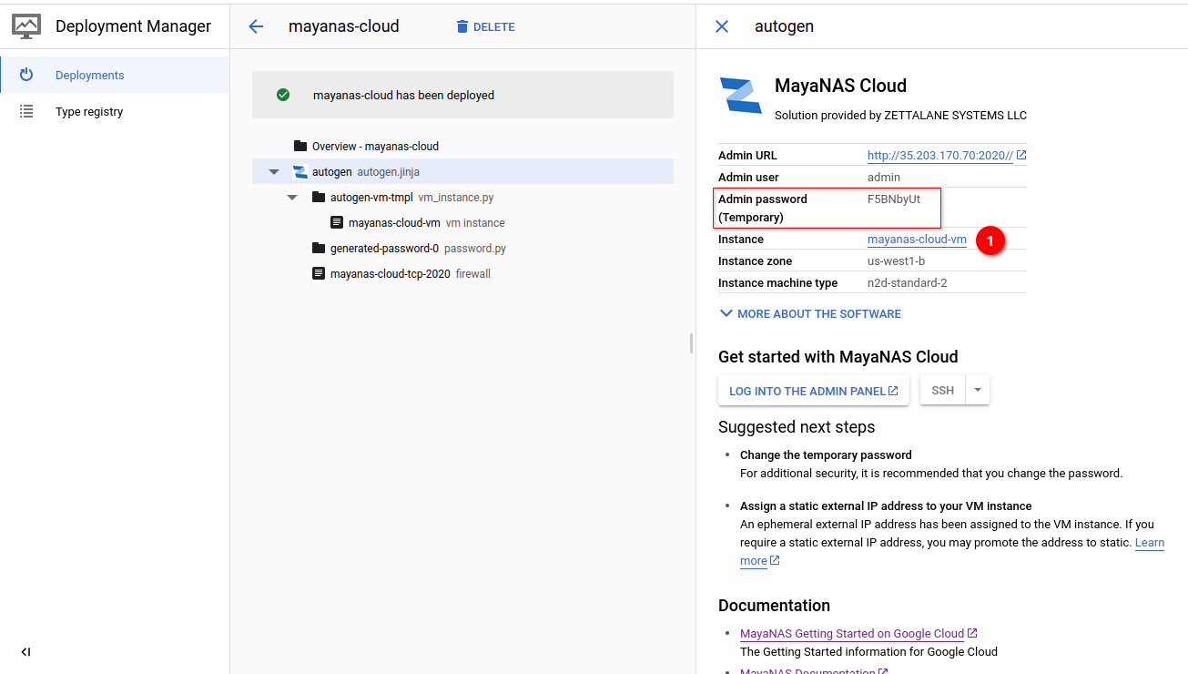Click Log Into the Admin Panel button
The height and width of the screenshot is (674, 1188).
tap(813, 391)
